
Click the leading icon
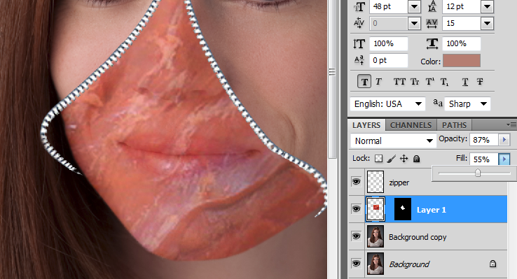tap(432, 6)
